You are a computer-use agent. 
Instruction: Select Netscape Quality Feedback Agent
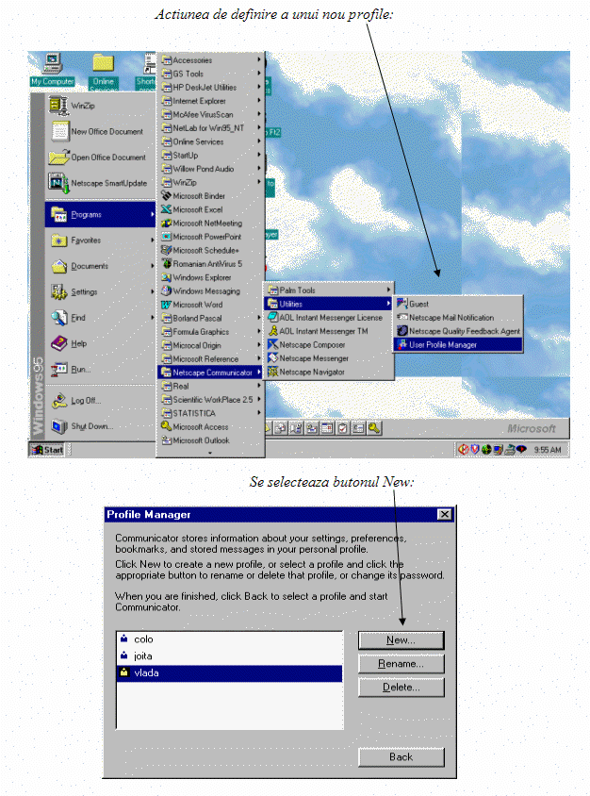click(x=458, y=331)
